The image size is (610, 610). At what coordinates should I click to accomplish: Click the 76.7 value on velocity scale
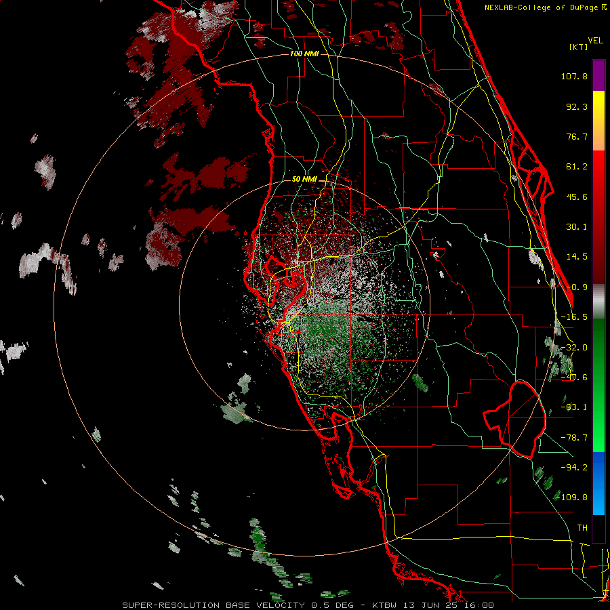[x=577, y=136]
